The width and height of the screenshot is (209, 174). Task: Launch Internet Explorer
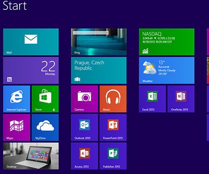16,99
